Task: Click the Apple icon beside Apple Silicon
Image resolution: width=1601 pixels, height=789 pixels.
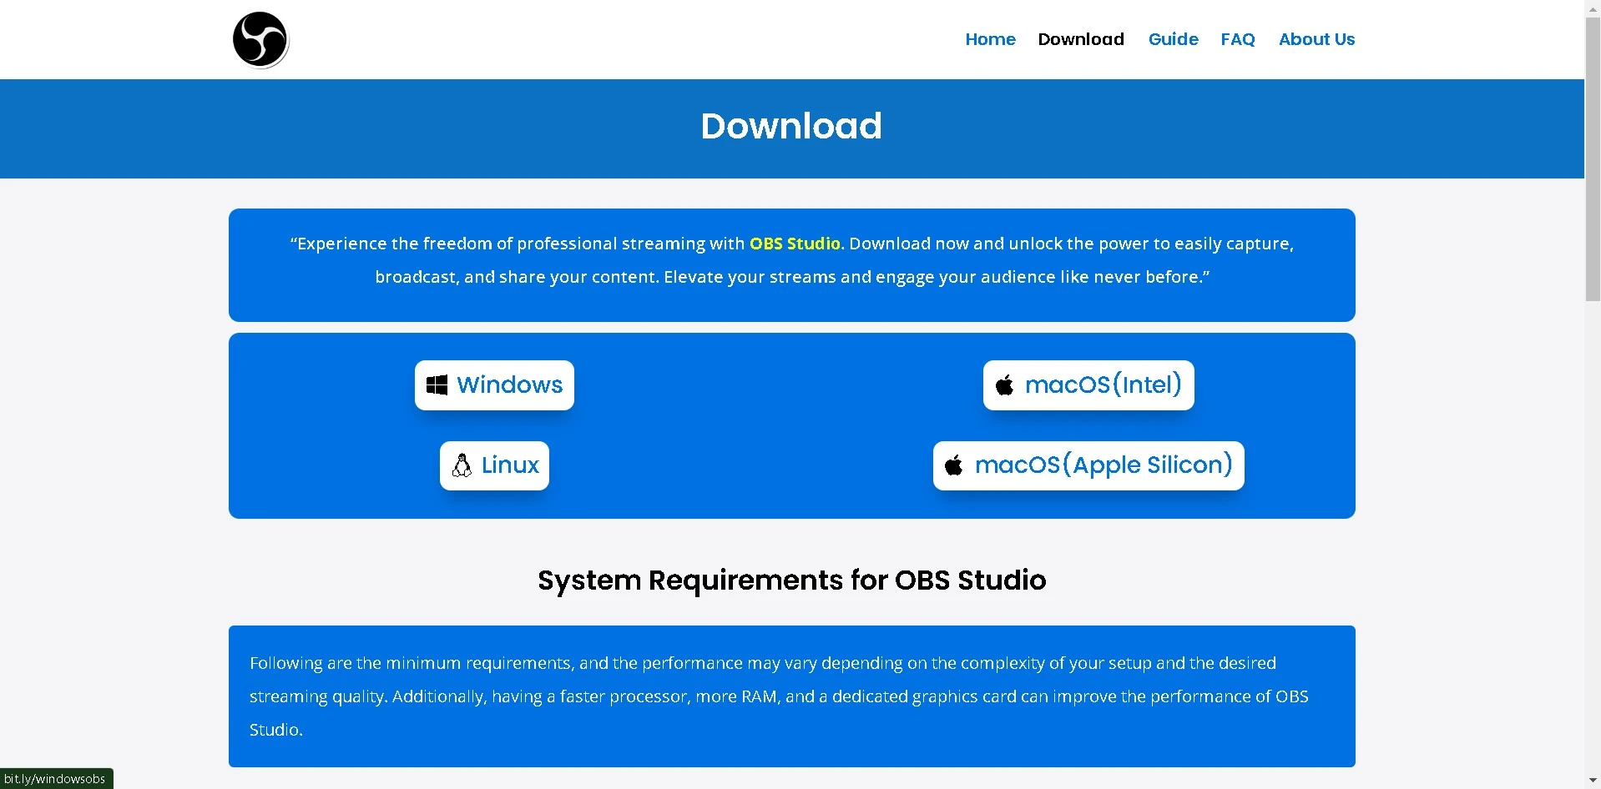Action: point(954,465)
